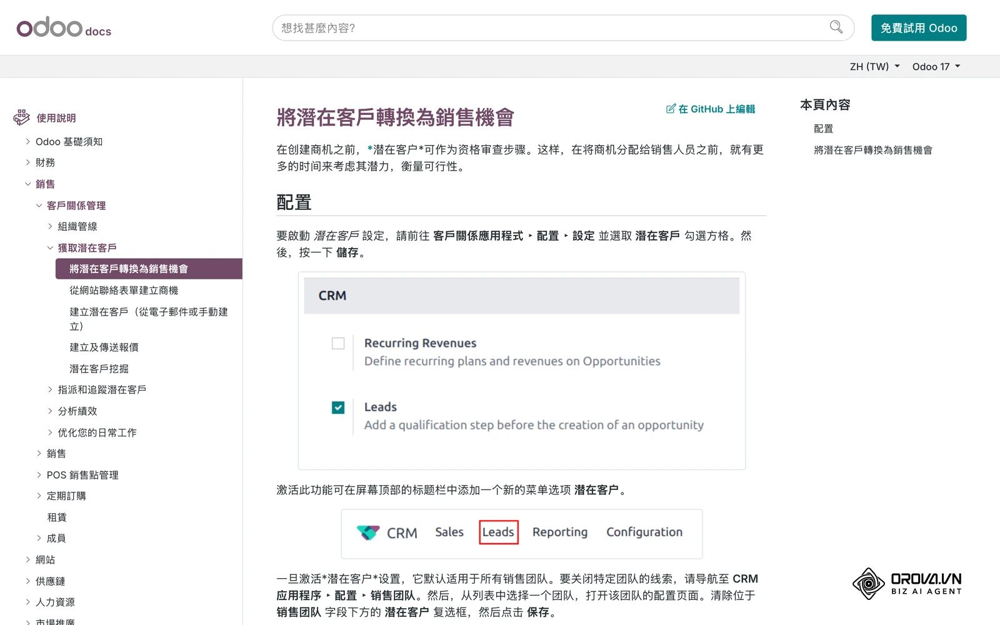The height and width of the screenshot is (625, 1000).
Task: Click the Recurring Revenues label text
Action: pyautogui.click(x=420, y=343)
